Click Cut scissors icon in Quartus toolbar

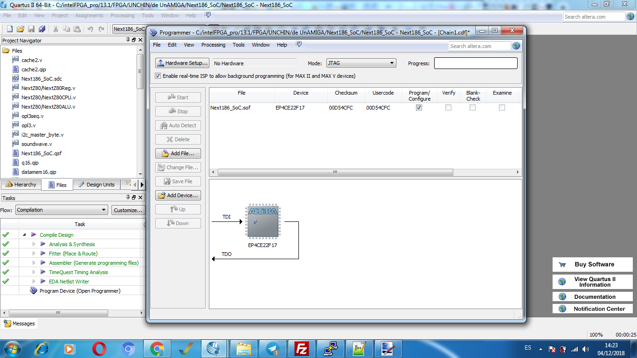pos(55,29)
